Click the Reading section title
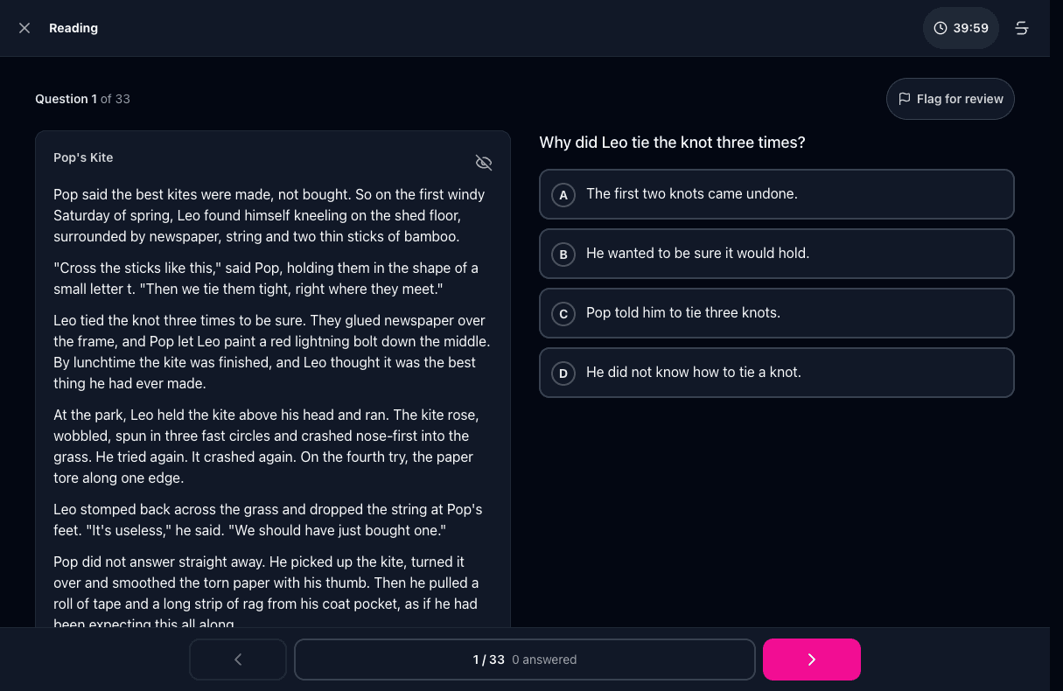Image resolution: width=1063 pixels, height=691 pixels. (x=73, y=28)
